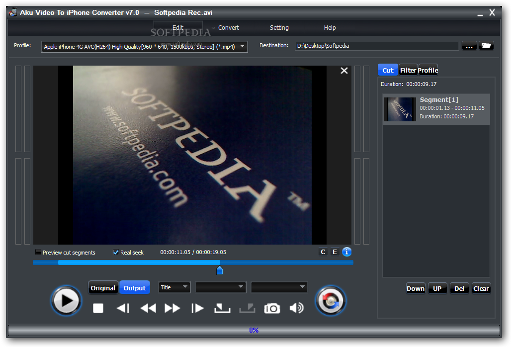Screen dimensions: 512x348
Task: Click segment range 00:00:01.13 - 00:00:11.05
Action: click(452, 108)
